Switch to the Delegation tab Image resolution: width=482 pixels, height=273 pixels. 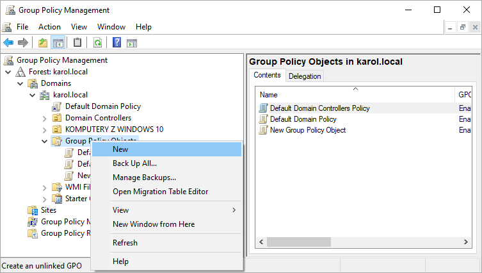click(305, 76)
